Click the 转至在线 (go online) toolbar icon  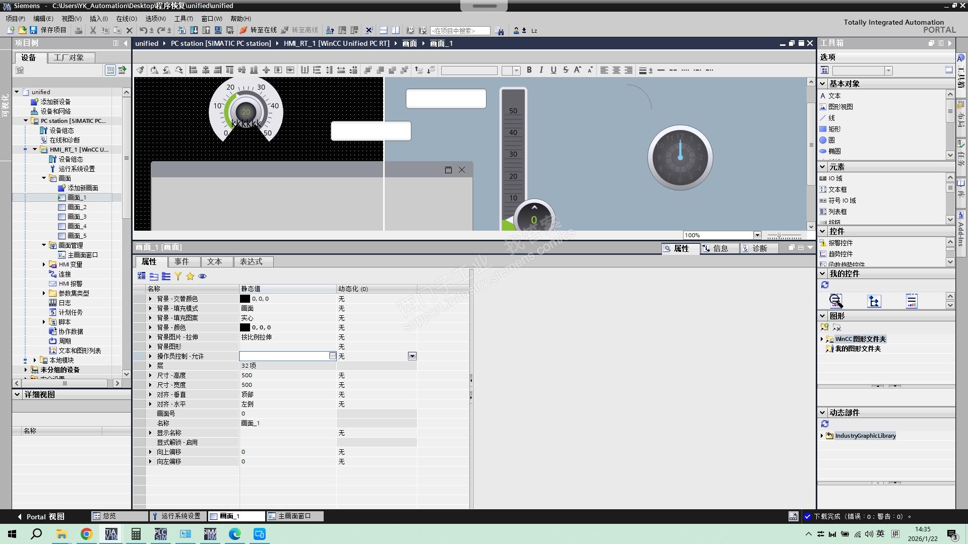point(244,30)
